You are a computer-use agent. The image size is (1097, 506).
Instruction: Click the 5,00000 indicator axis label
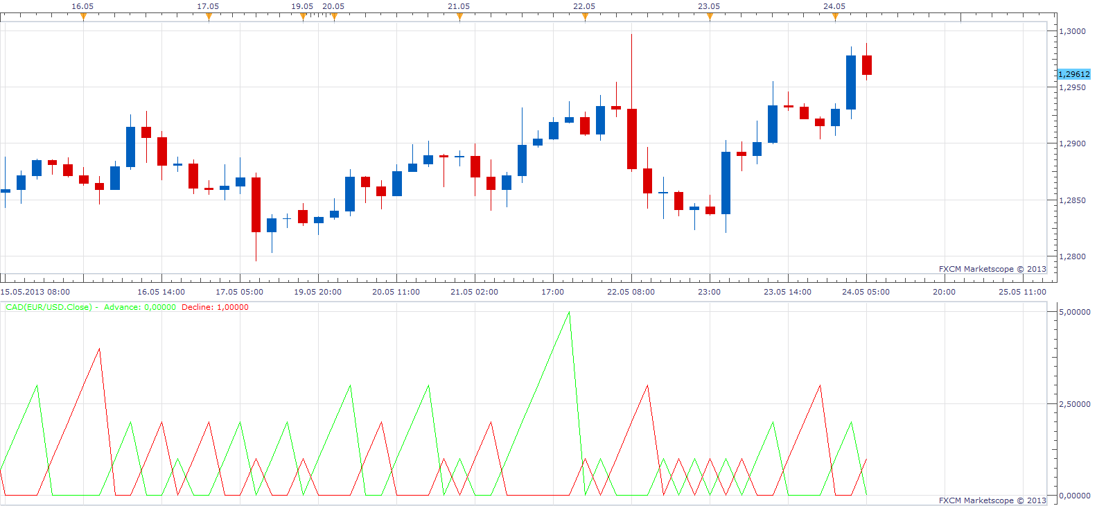[x=1075, y=312]
